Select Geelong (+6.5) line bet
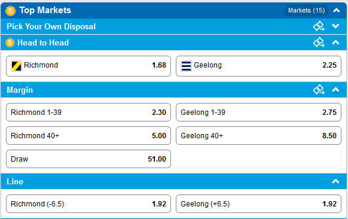The height and width of the screenshot is (219, 348). (258, 203)
